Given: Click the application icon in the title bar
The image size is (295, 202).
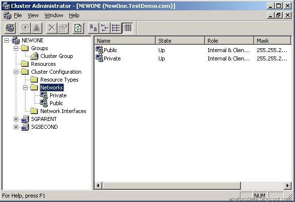Looking at the screenshot, I should pos(6,6).
